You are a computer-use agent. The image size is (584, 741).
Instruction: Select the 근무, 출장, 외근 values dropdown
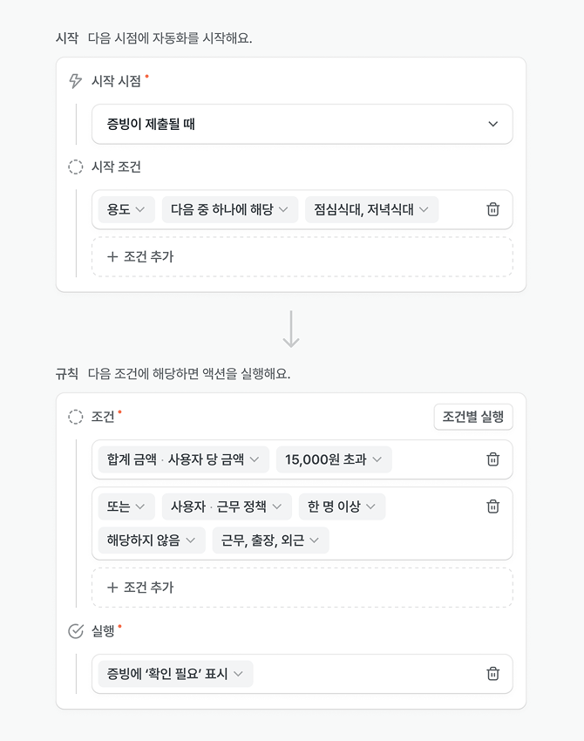270,540
